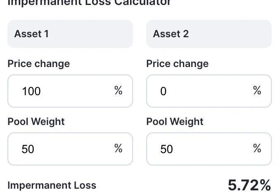Click the percent sign in Asset 1 Pool Weight
This screenshot has width=280, height=192.
[x=119, y=149]
